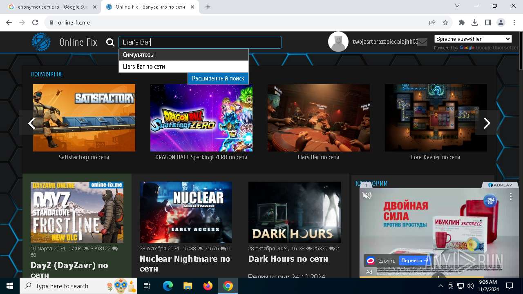Click the Online Fix gear logo
Image resolution: width=523 pixels, height=294 pixels.
pyautogui.click(x=41, y=42)
